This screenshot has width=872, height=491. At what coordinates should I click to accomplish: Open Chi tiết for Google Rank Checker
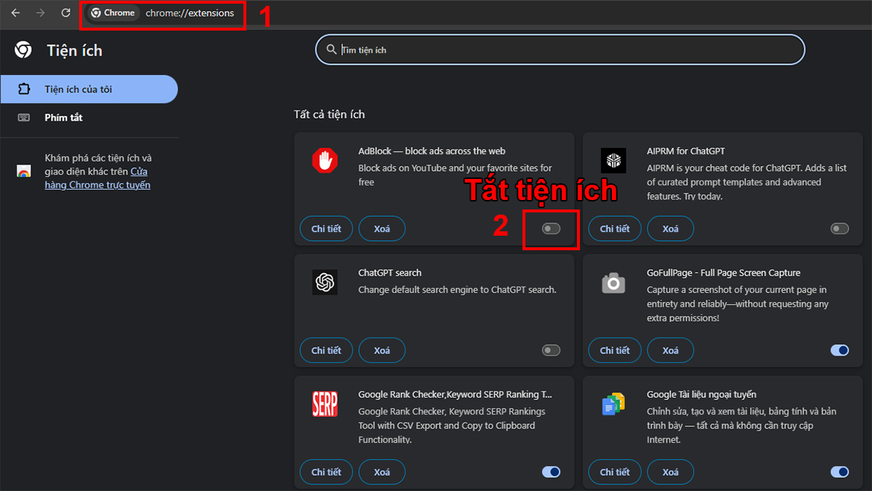(326, 472)
